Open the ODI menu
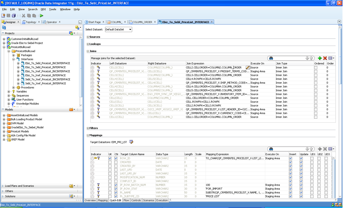Viewport: 343px width, 208px height. coord(43,9)
